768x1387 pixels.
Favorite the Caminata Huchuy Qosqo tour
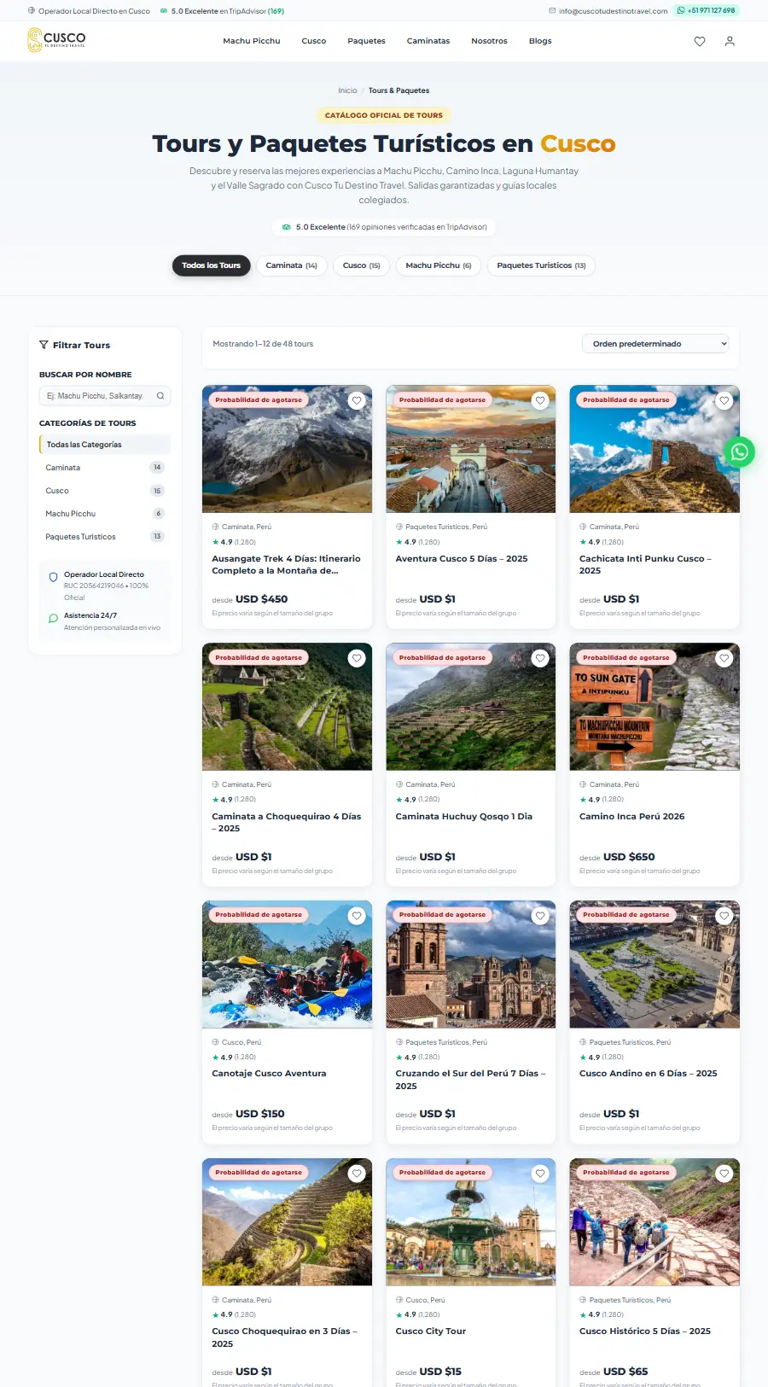click(540, 658)
